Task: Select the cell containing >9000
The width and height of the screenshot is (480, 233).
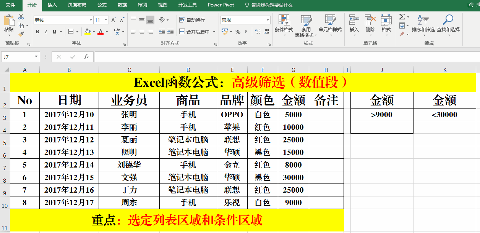Action: pyautogui.click(x=381, y=115)
